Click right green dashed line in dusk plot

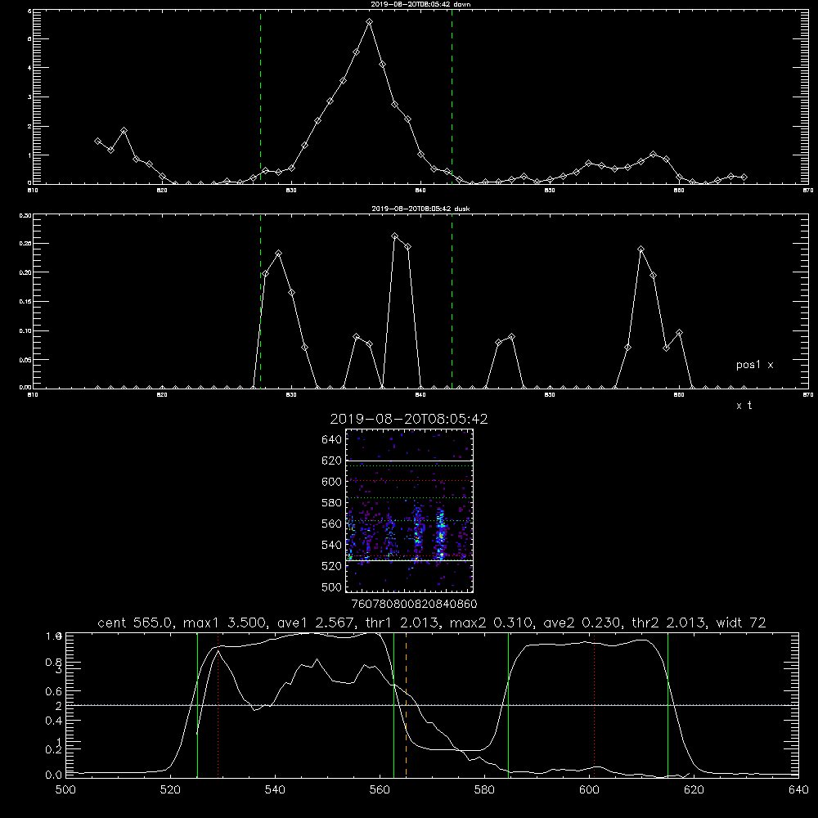pyautogui.click(x=452, y=301)
